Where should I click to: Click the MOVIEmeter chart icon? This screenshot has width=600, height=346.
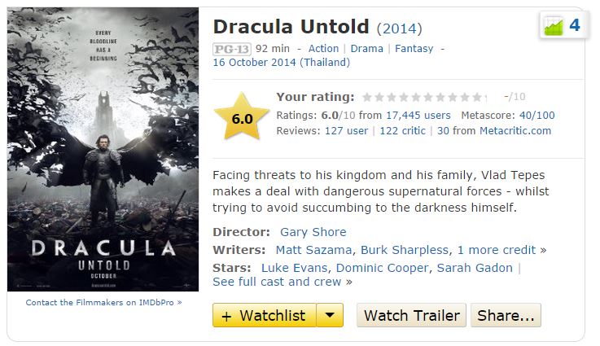click(x=554, y=26)
